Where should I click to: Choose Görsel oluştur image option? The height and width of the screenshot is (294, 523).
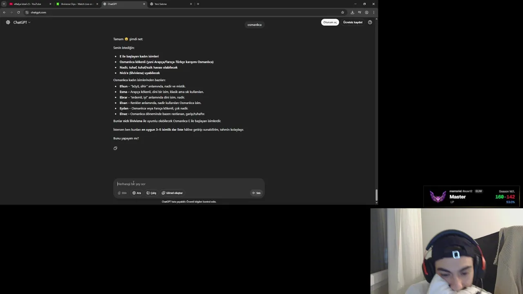172,193
